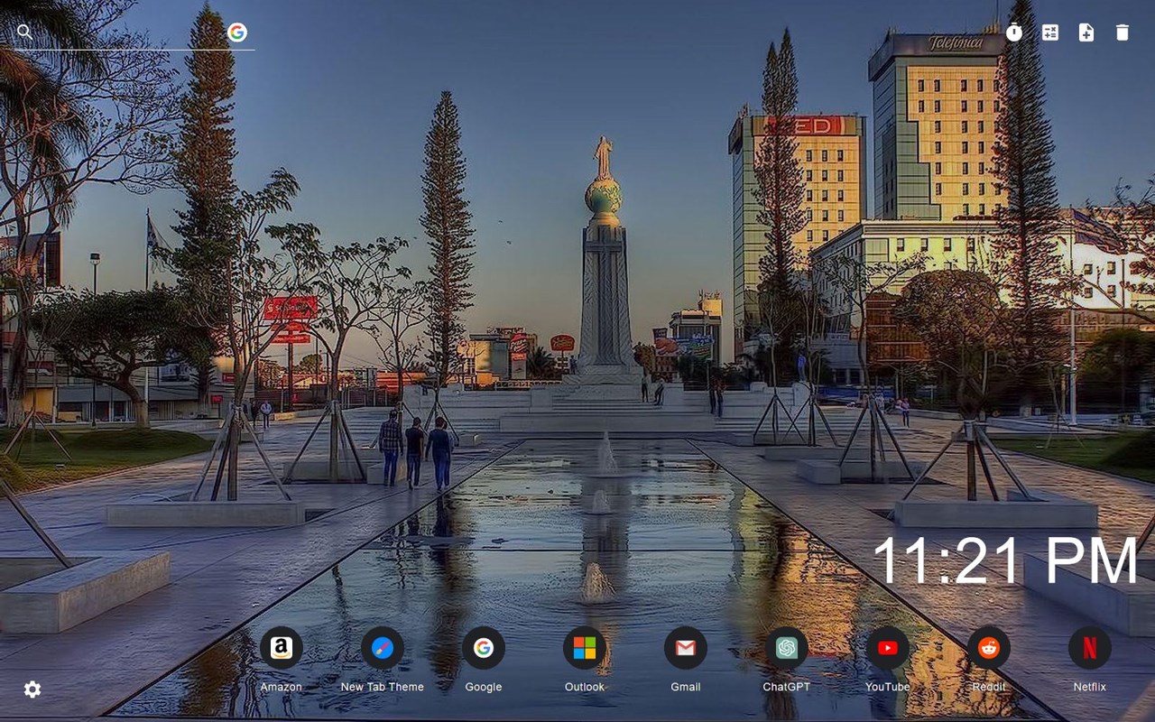The width and height of the screenshot is (1155, 722).
Task: Click the "Google" text label under the shortcut
Action: [484, 687]
